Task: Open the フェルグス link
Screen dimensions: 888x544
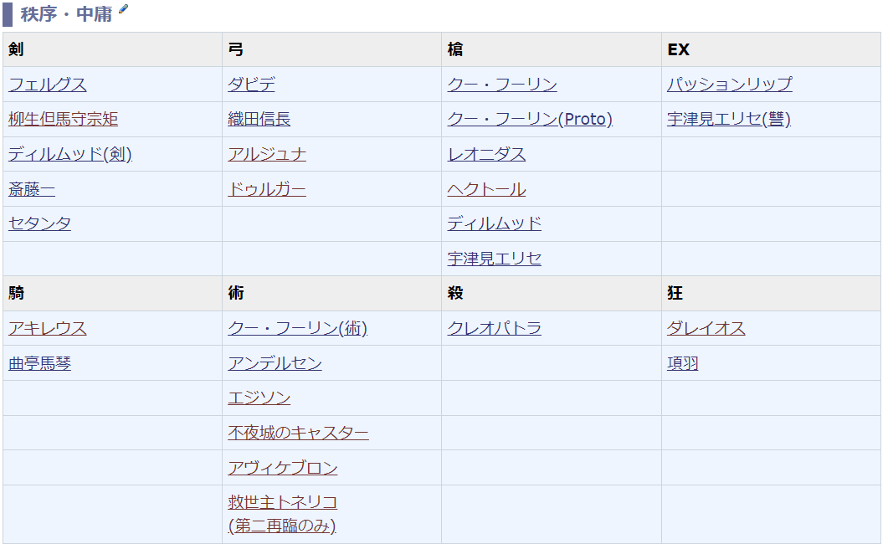Action: 48,85
